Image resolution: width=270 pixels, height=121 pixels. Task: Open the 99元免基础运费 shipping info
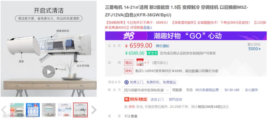pos(207,90)
